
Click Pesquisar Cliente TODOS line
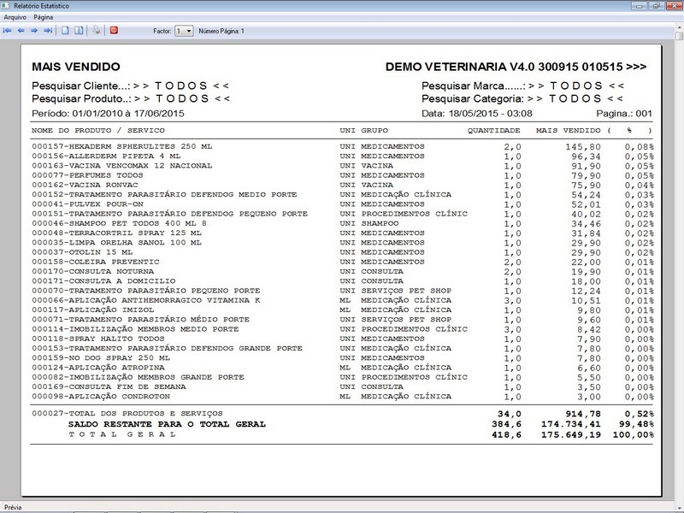point(131,86)
